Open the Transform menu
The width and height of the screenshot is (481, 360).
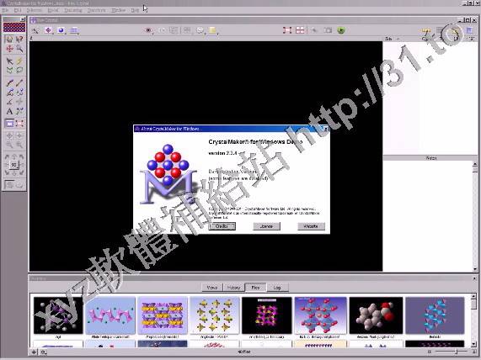[x=96, y=10]
